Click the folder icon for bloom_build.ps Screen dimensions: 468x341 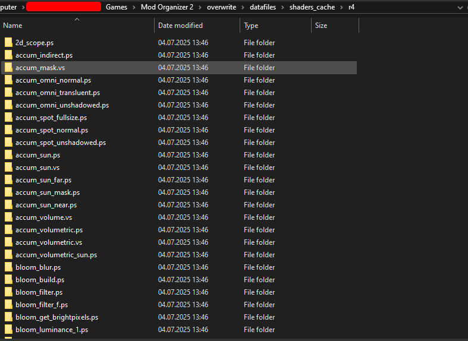point(8,280)
